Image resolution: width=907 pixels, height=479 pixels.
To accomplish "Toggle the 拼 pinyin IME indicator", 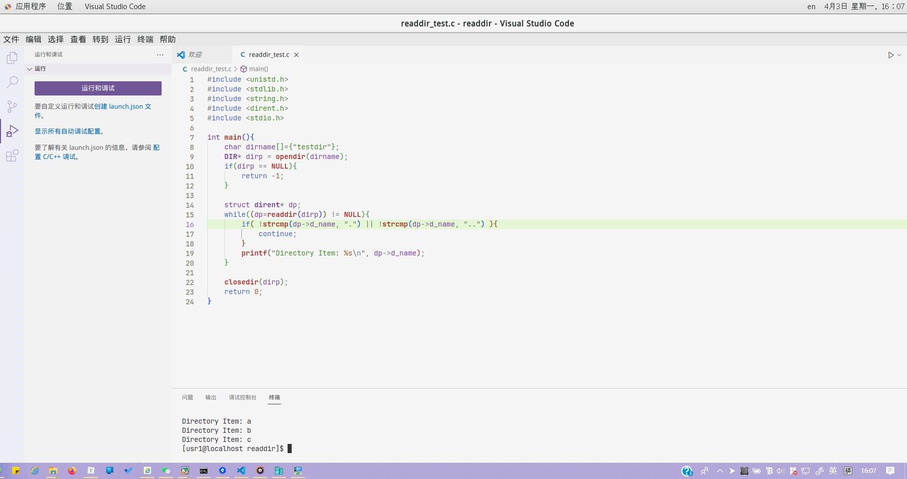I will coord(848,471).
